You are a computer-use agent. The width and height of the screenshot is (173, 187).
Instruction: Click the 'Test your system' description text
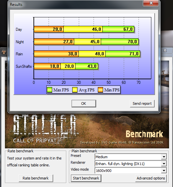(x=34, y=161)
